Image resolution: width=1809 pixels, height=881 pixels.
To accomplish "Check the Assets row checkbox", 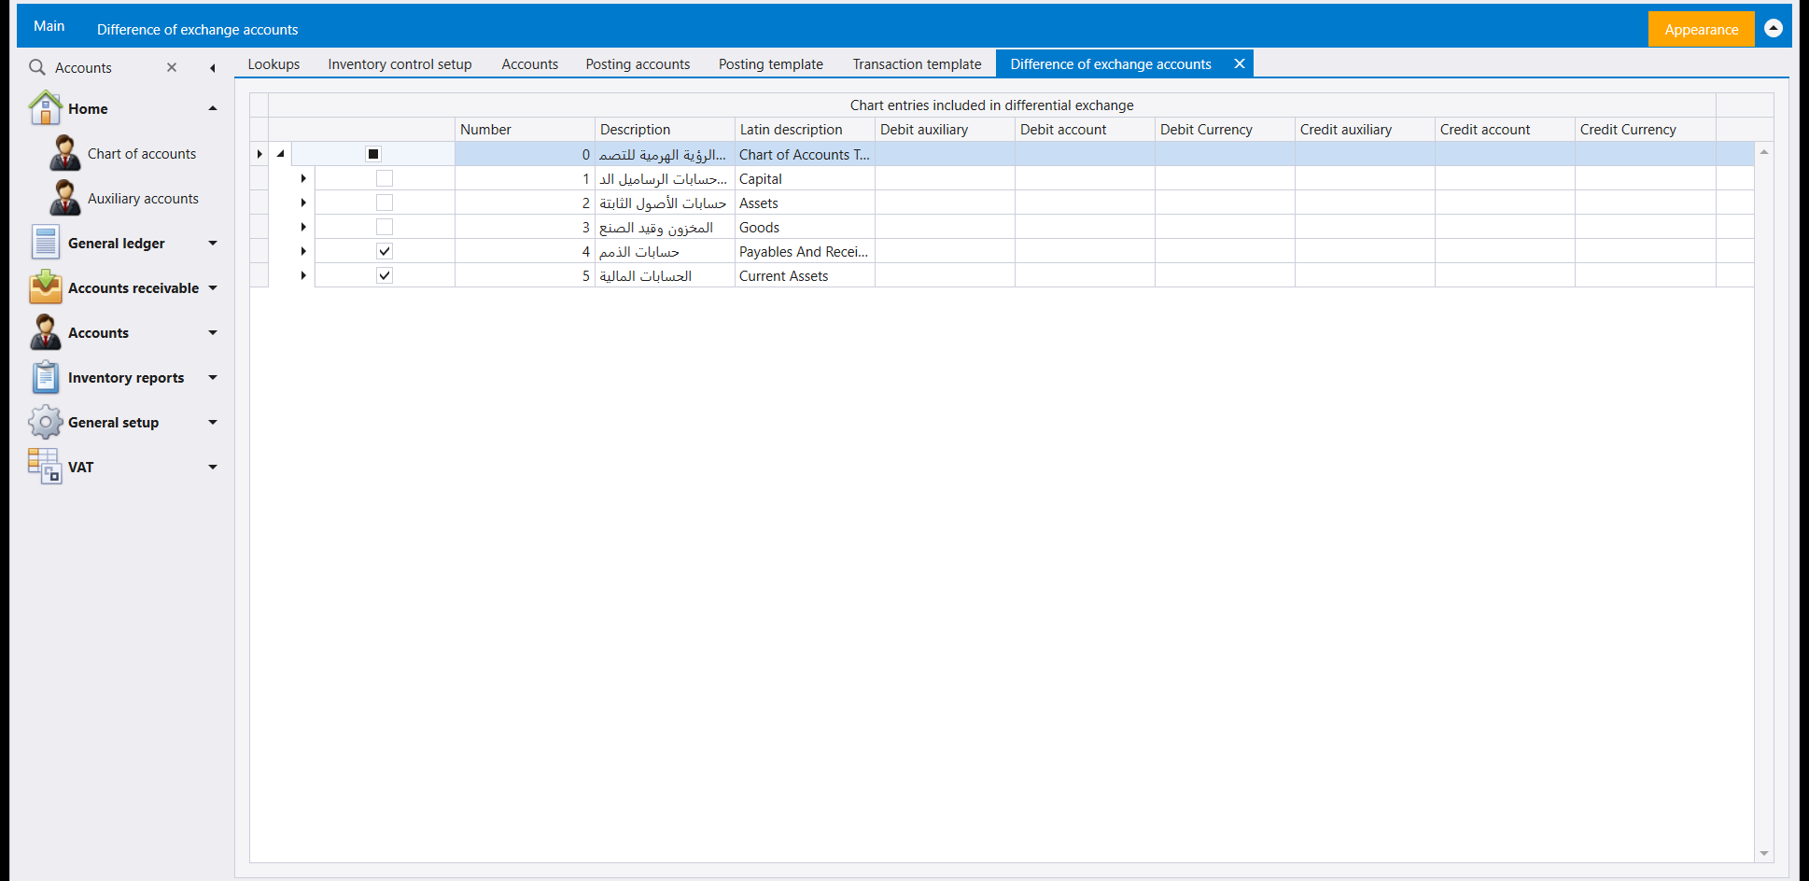I will [x=385, y=203].
